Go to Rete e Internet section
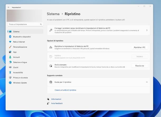This screenshot has width=161, height=117. [x=25, y=42]
